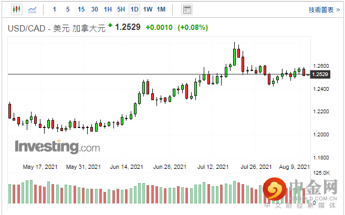Select the 15-minute timeframe

point(81,9)
